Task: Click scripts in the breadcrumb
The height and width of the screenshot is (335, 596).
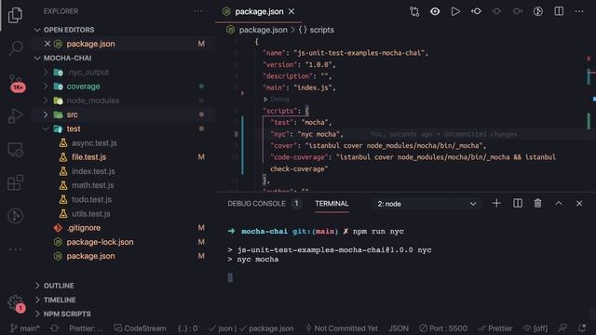Action: coord(321,30)
